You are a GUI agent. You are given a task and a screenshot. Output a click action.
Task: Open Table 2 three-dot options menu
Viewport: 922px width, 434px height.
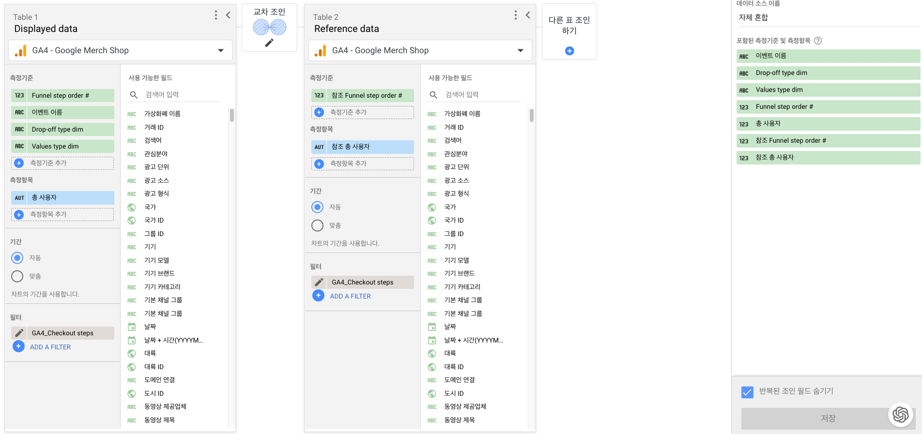[516, 15]
